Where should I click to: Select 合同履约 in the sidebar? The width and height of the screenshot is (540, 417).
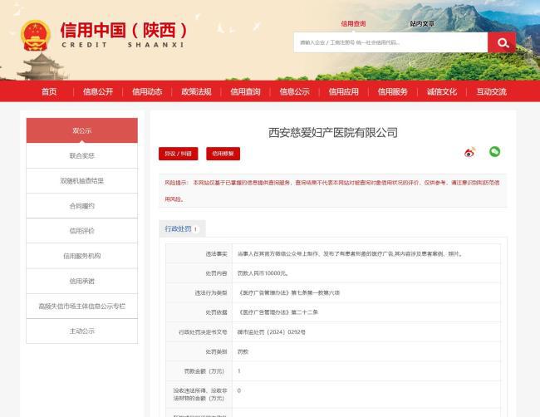tap(82, 206)
